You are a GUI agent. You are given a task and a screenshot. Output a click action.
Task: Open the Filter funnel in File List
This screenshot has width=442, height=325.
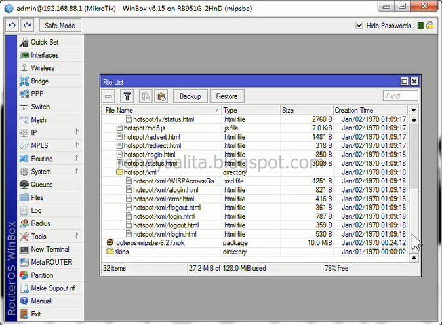pyautogui.click(x=127, y=96)
